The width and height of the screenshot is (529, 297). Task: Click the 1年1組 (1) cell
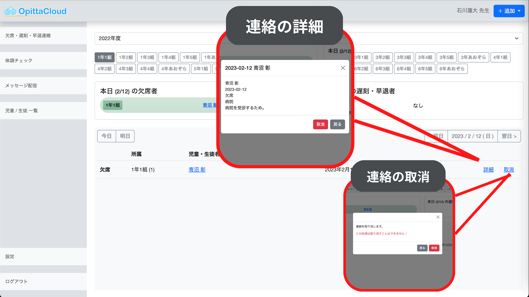[143, 170]
